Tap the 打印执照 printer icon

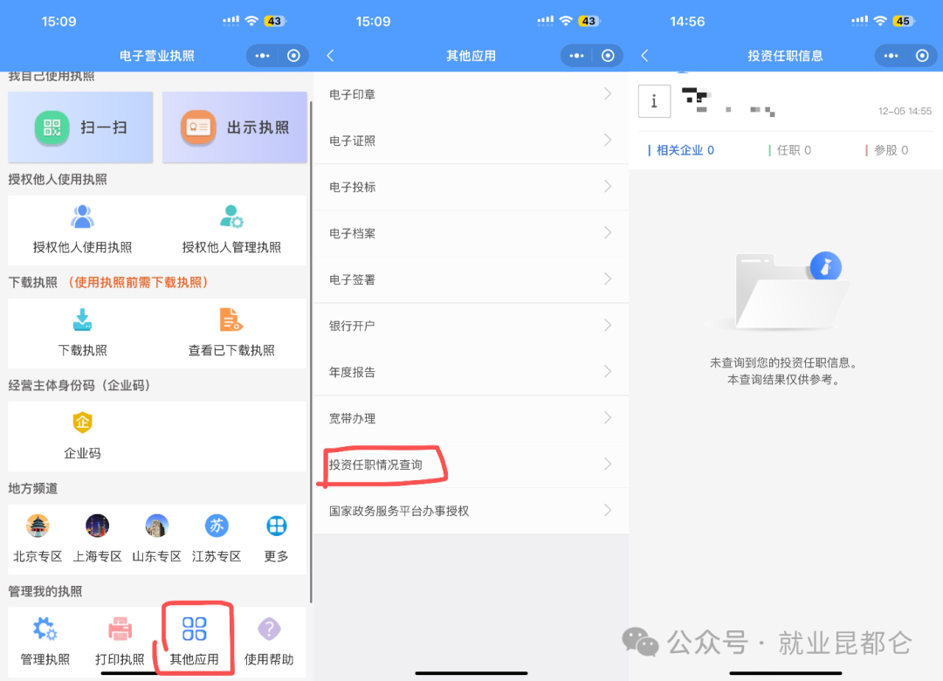120,629
